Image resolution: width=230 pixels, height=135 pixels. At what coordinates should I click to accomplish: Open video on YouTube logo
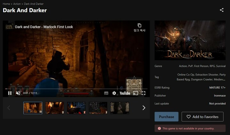click(125, 93)
